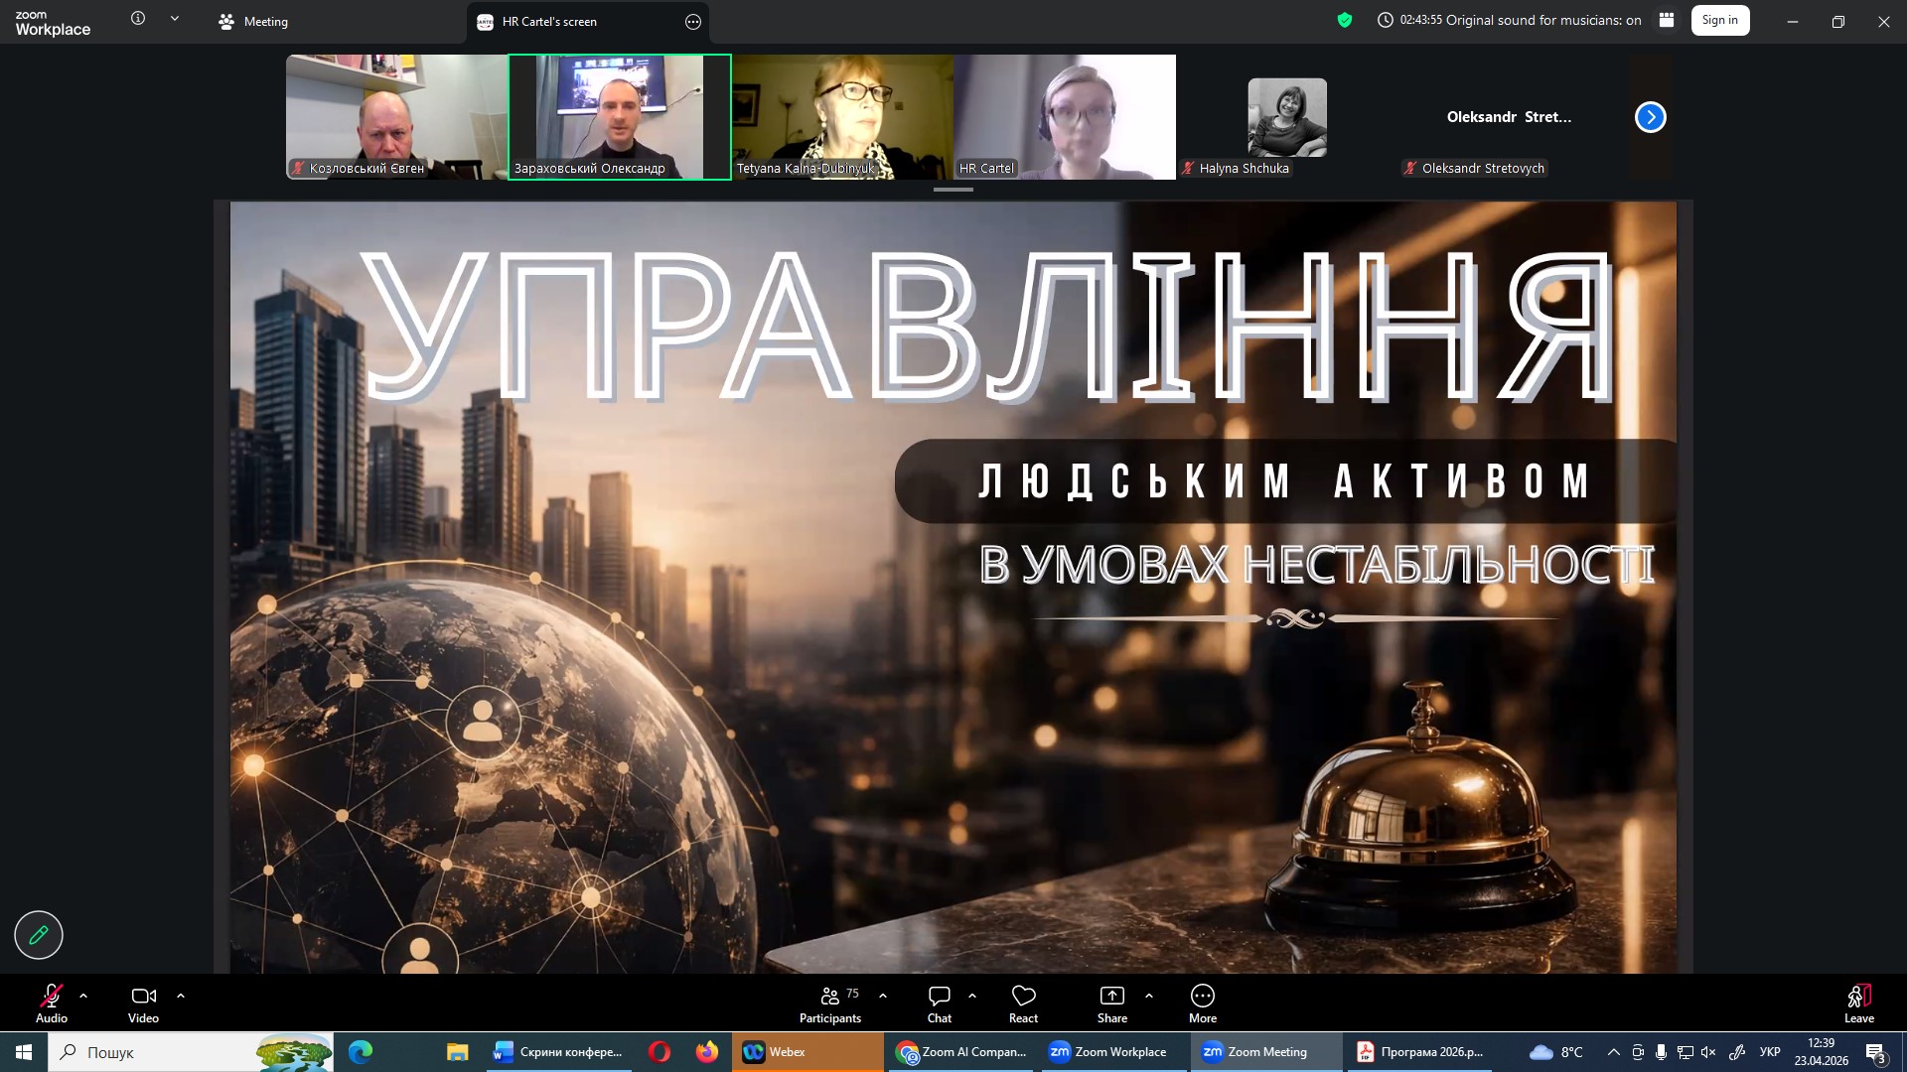Open the annotation pencil tool
The width and height of the screenshot is (1907, 1072).
(x=39, y=935)
